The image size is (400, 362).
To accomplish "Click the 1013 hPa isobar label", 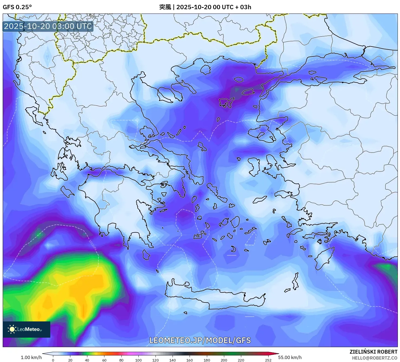I will pos(92,245).
